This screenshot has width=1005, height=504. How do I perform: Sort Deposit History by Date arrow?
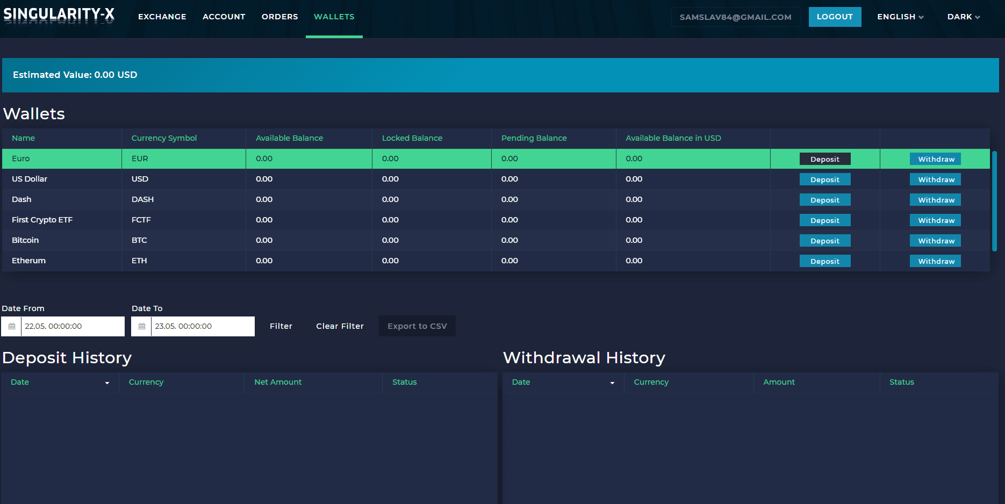107,383
